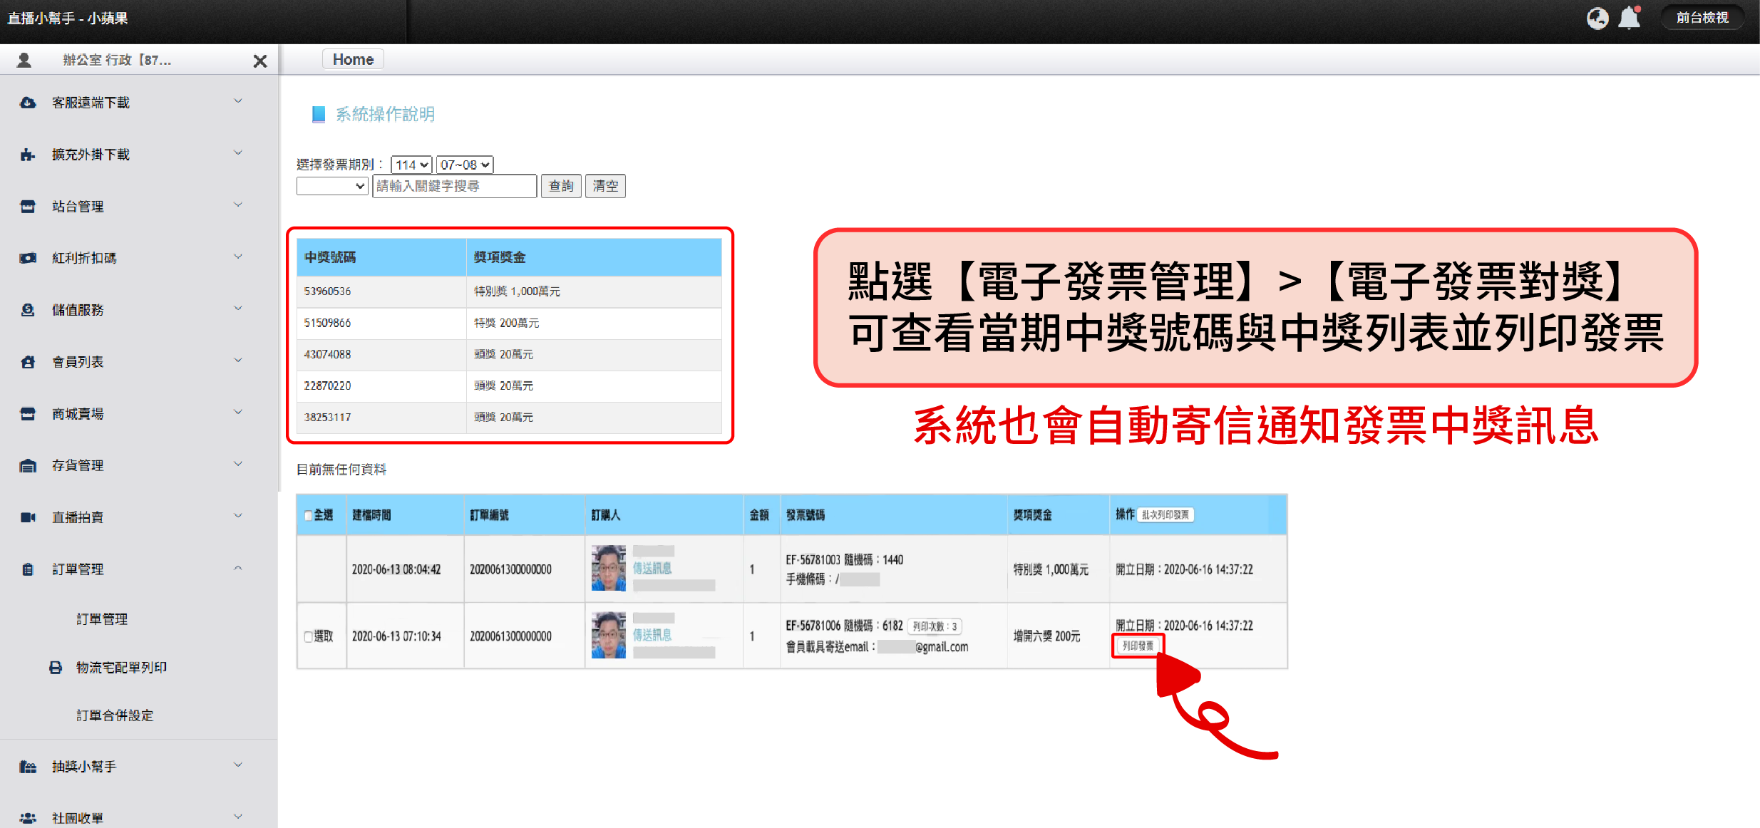This screenshot has width=1760, height=828.
Task: Open the invoice year dropdown showing 114
Action: [x=411, y=165]
